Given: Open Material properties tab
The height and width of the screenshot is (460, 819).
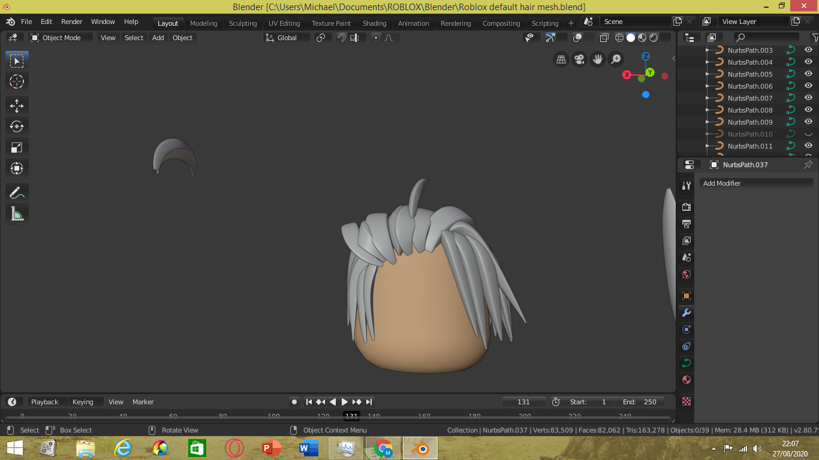Looking at the screenshot, I should click(x=686, y=380).
